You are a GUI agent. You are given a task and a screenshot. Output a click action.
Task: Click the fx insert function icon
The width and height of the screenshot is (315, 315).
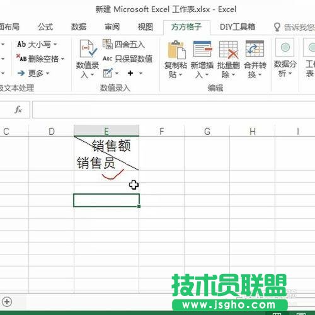[18, 110]
